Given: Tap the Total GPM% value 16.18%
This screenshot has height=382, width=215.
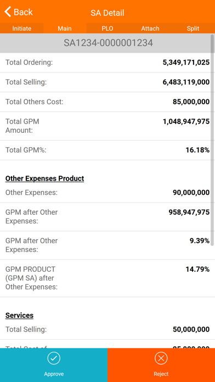Looking at the screenshot, I should 197,150.
